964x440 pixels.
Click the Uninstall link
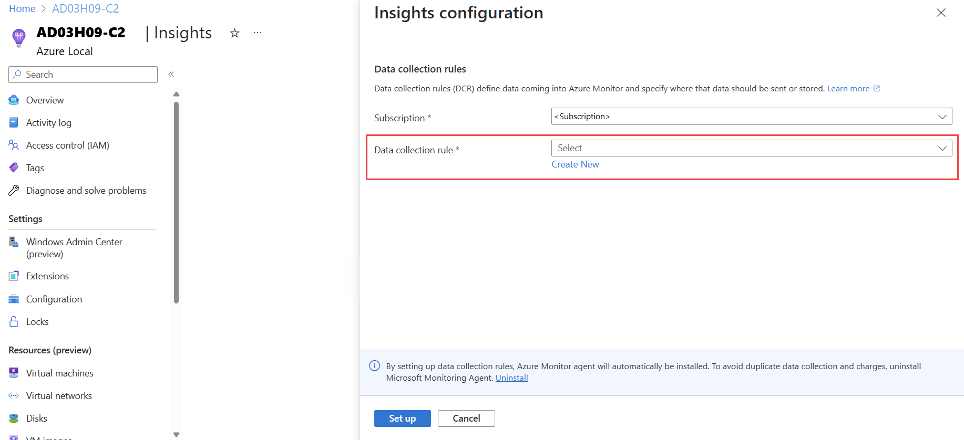pos(511,378)
